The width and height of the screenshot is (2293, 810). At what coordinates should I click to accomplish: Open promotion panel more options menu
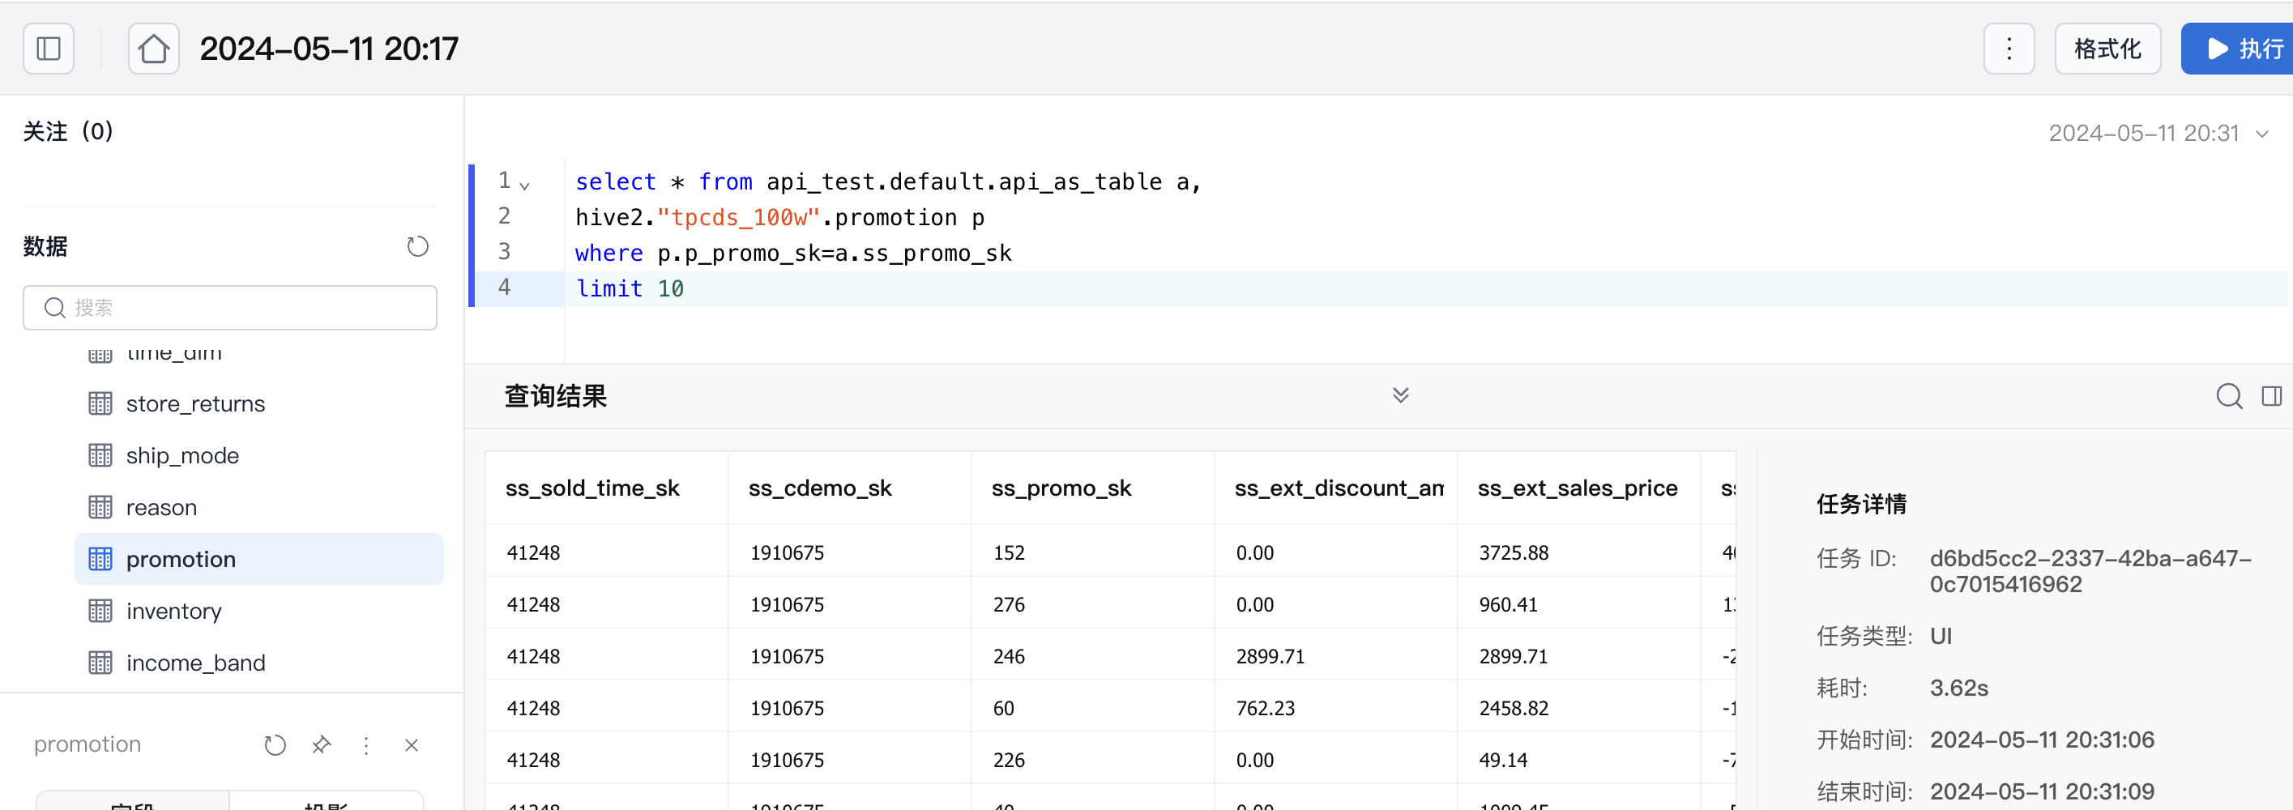pos(366,745)
